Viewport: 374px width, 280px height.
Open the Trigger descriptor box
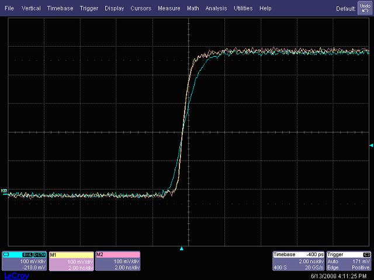(x=349, y=260)
